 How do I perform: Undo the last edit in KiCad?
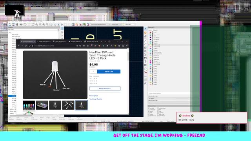coord(25,24)
